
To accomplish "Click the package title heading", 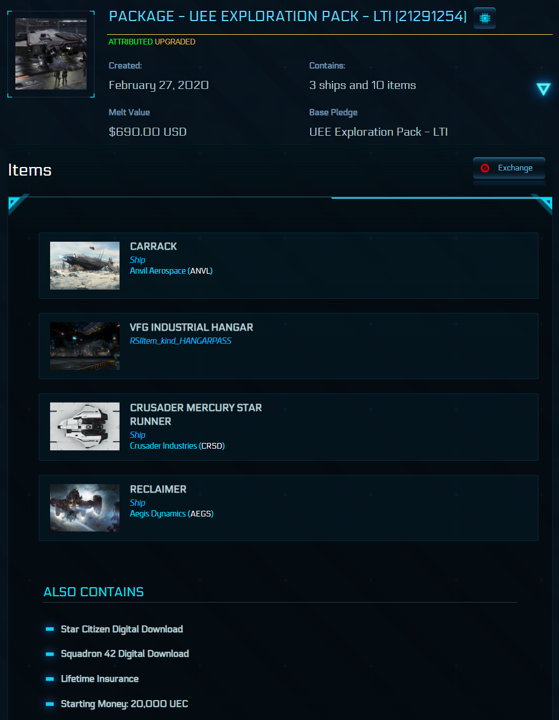I will pos(287,17).
